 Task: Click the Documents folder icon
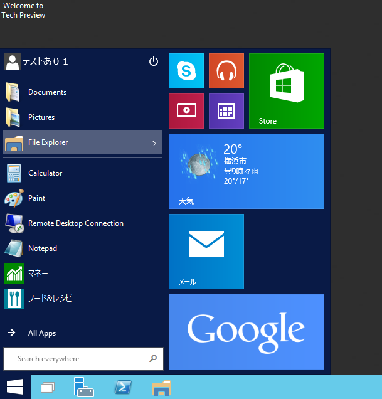pos(13,92)
